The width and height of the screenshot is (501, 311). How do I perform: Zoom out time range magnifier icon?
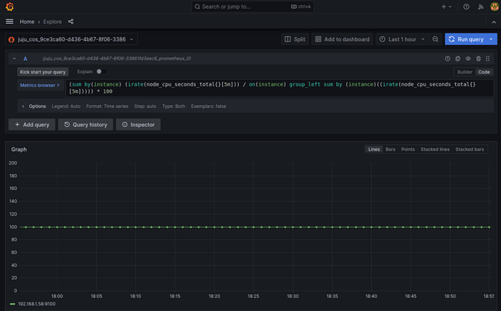(435, 39)
